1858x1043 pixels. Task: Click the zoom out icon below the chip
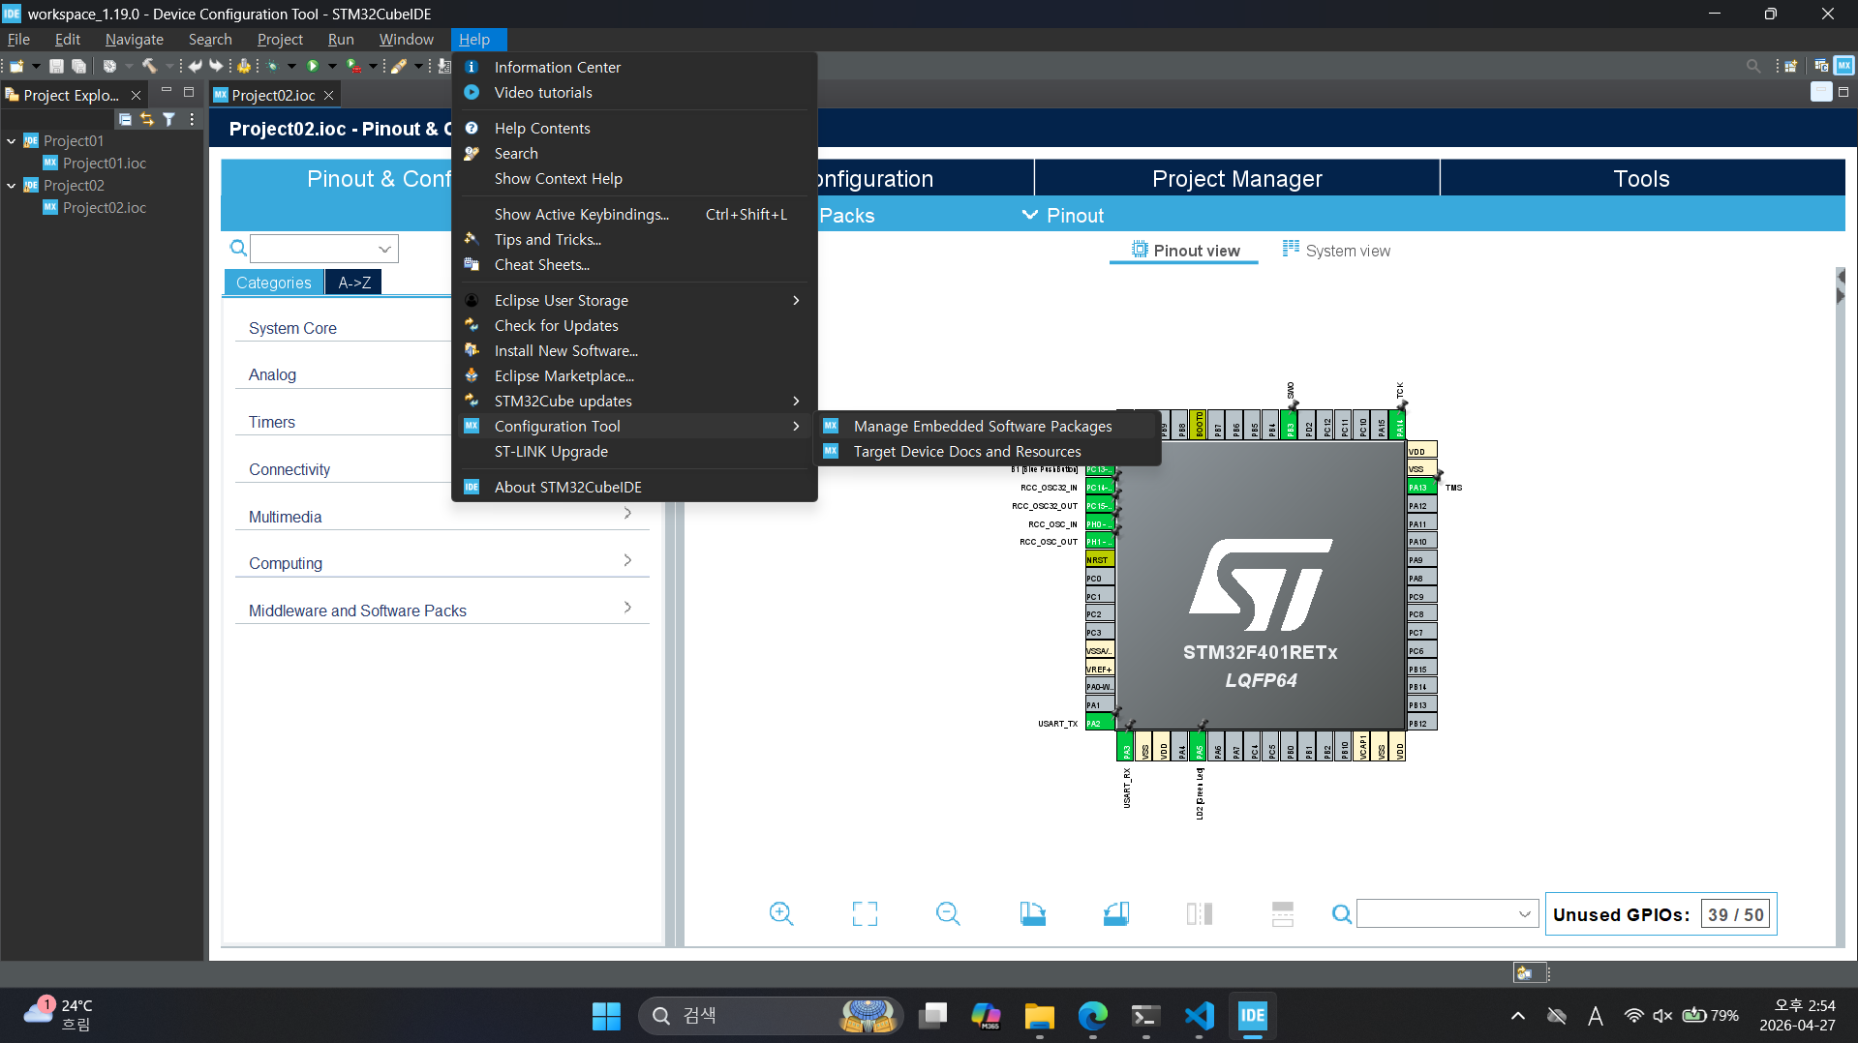[948, 913]
